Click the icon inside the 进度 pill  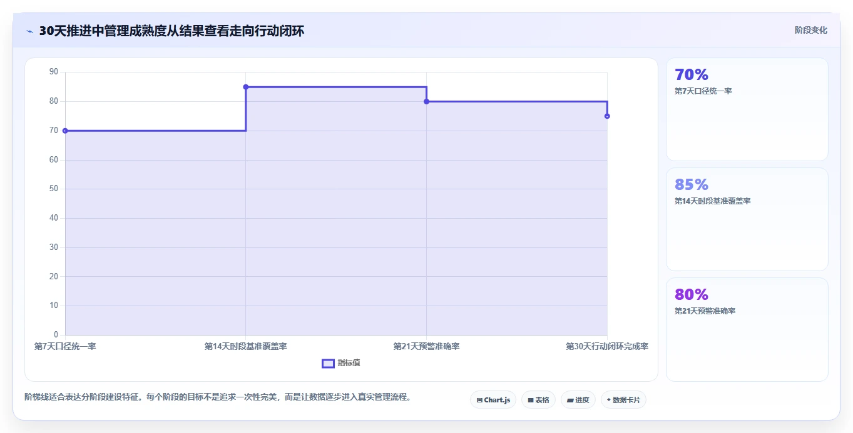coord(570,400)
